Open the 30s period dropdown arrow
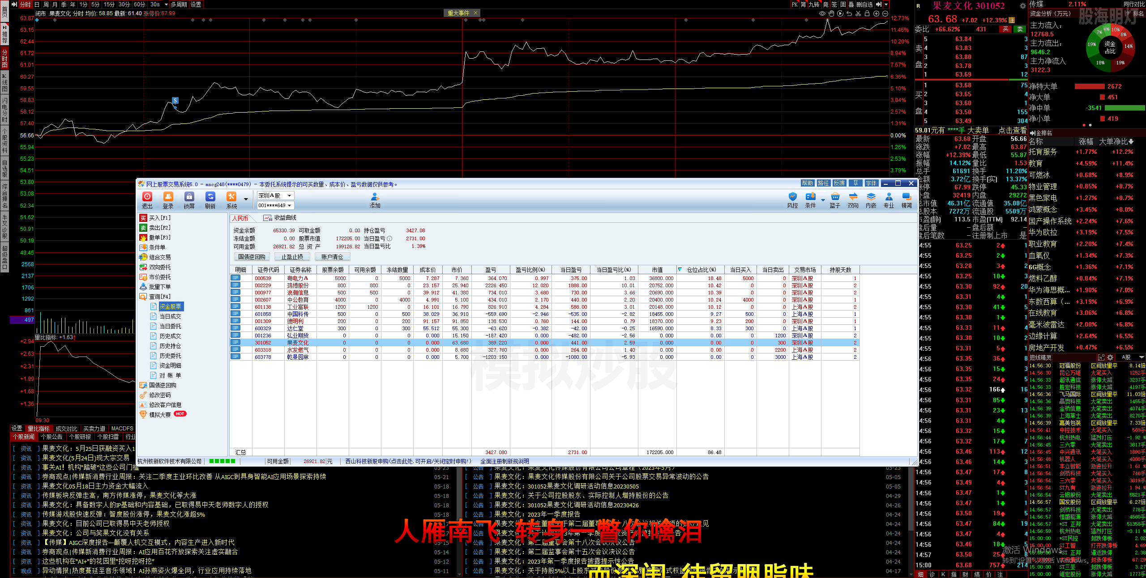This screenshot has width=1146, height=578. coord(166,4)
